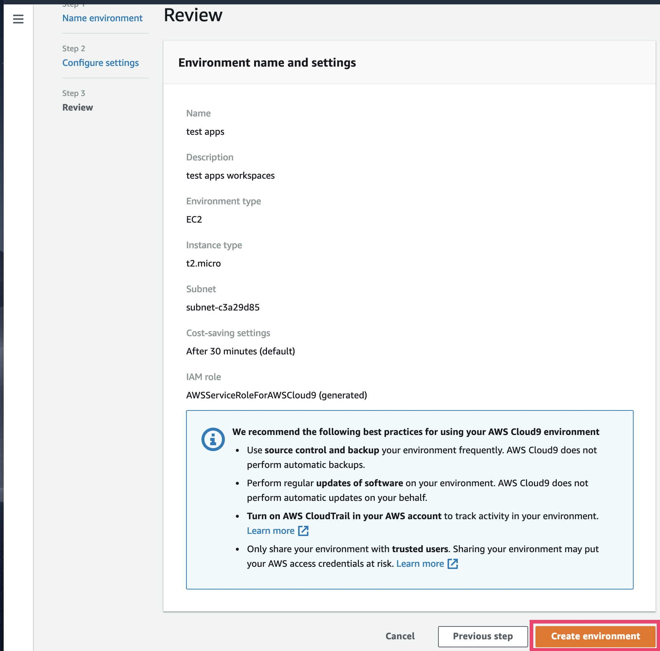The width and height of the screenshot is (660, 651).
Task: Select the Step 3 Review entry
Action: coord(77,107)
